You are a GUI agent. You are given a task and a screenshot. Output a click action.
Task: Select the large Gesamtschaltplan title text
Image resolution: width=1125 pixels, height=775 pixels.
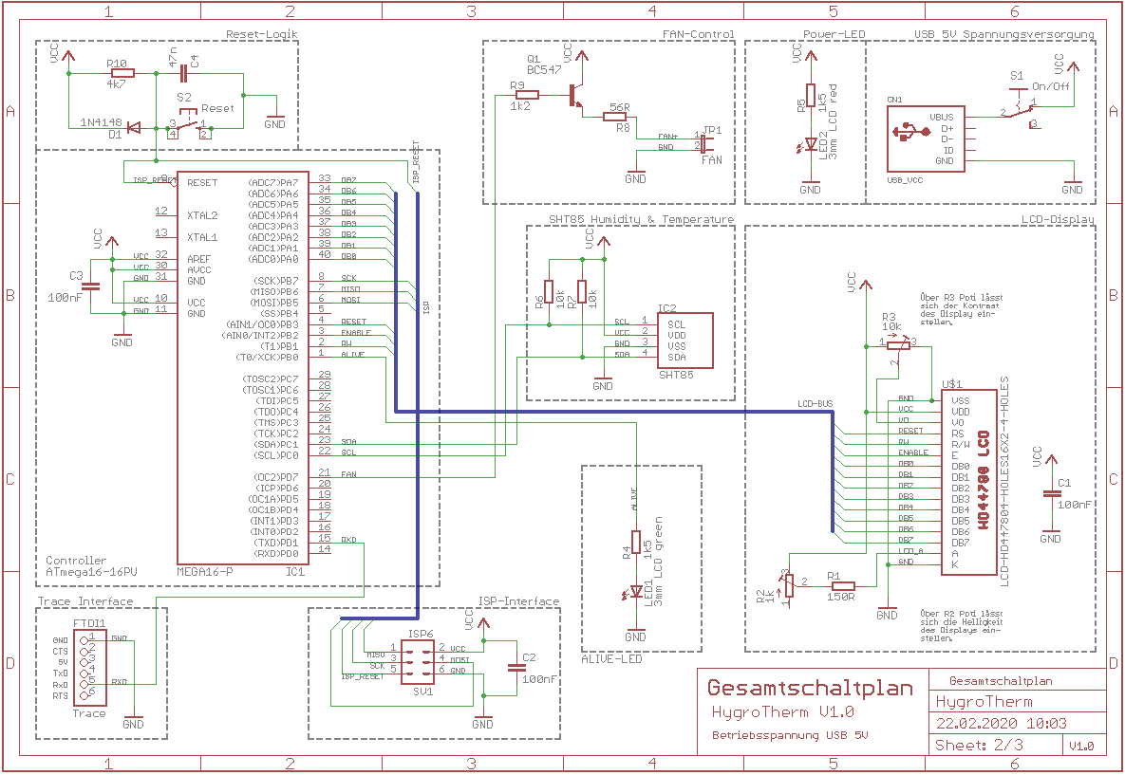(x=810, y=688)
